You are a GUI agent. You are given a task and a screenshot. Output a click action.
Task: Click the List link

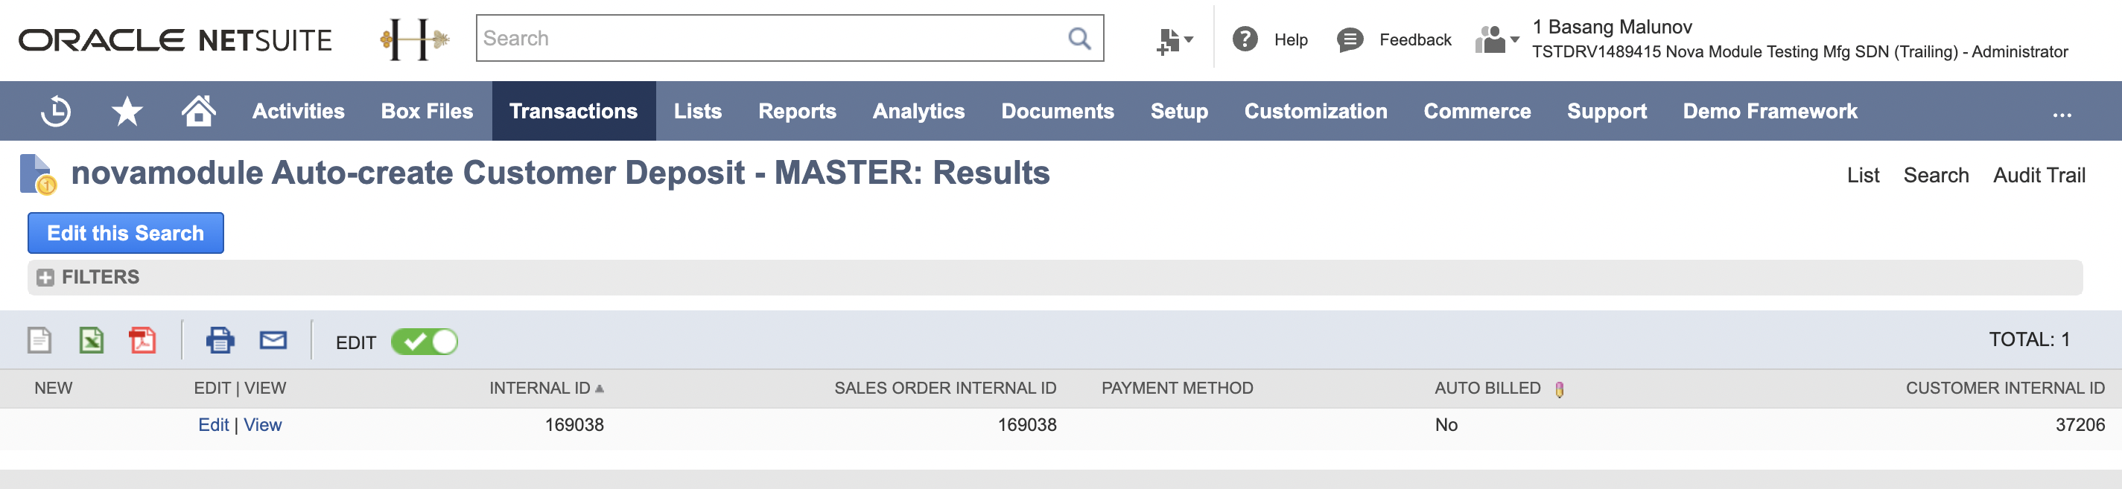[1863, 176]
